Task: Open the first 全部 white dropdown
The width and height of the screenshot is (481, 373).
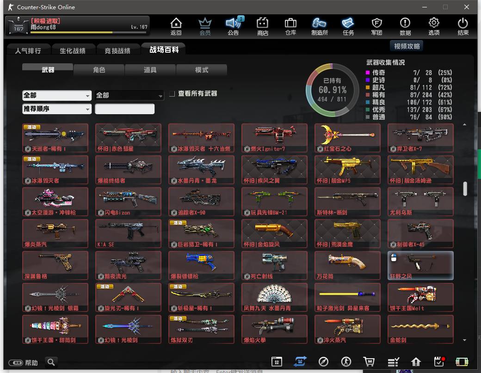Action: 57,95
